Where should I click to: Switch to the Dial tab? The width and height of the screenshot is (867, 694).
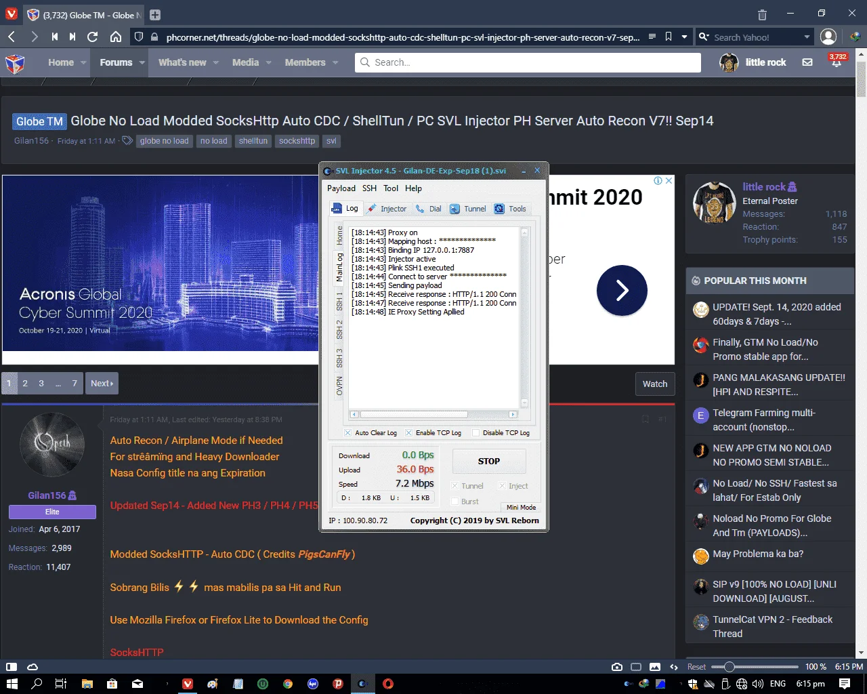click(429, 209)
